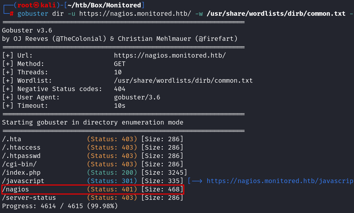
Task: Click the Size: 3245 value for index.php
Action: click(164, 173)
